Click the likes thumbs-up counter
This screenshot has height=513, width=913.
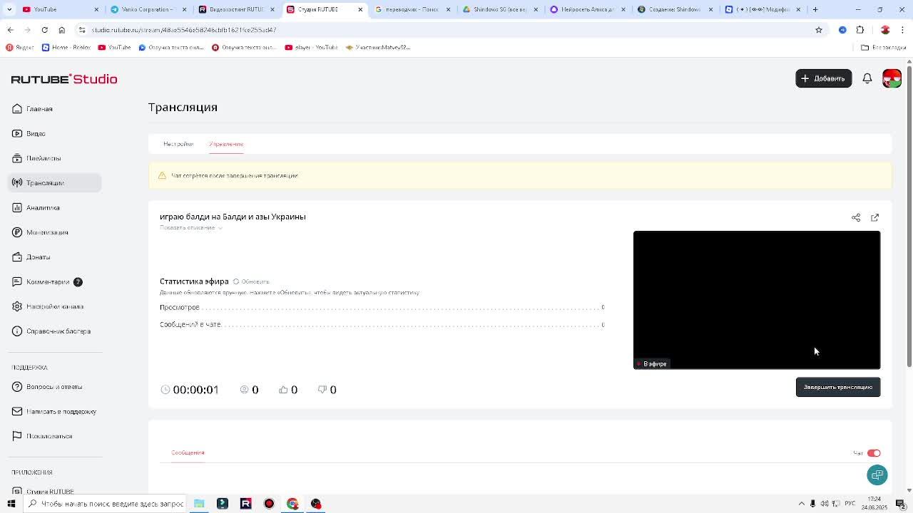pos(288,390)
